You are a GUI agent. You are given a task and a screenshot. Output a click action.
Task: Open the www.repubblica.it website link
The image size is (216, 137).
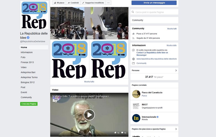click(156, 59)
